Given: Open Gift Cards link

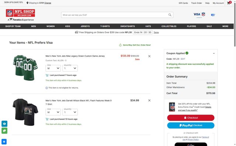Looking at the screenshot, I should 183,3.
